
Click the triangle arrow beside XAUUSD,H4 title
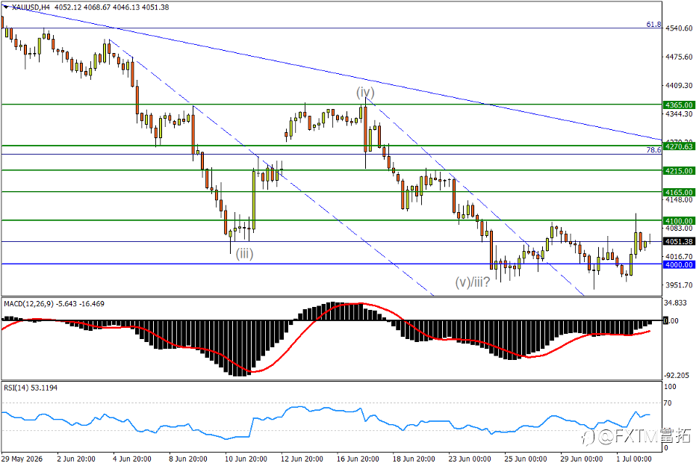(x=5, y=7)
